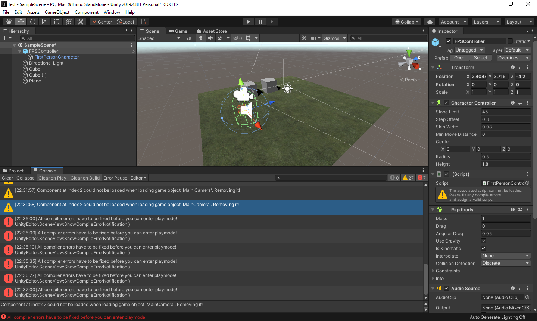Toggle FPSController active checkbox
Image resolution: width=537 pixels, height=321 pixels.
pos(449,41)
